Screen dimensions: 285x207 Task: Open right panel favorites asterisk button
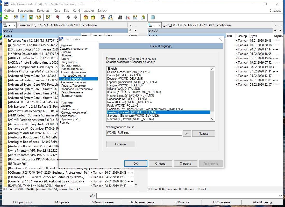[x=275, y=31]
